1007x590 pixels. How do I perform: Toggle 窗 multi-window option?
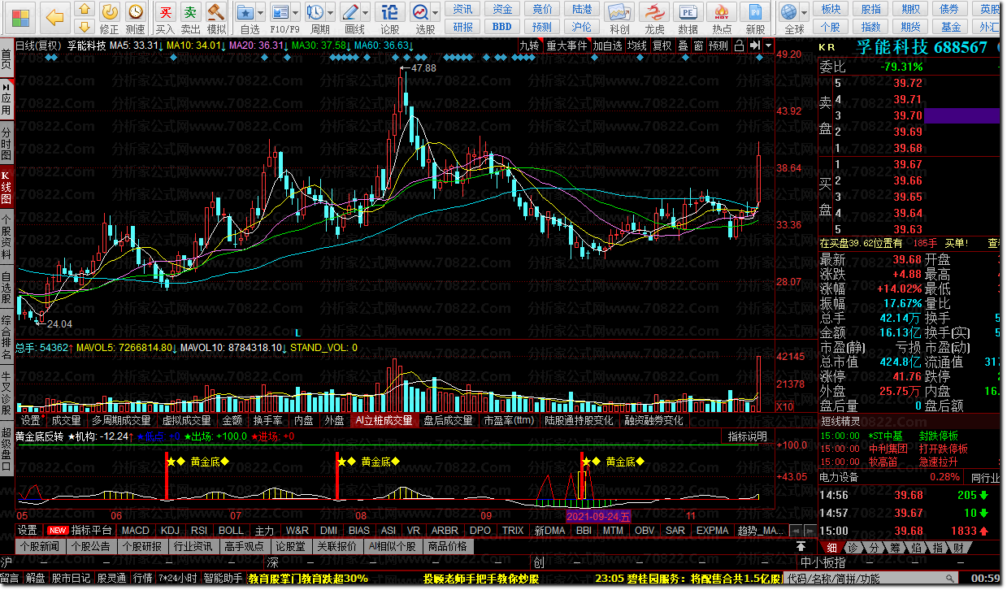(x=698, y=46)
